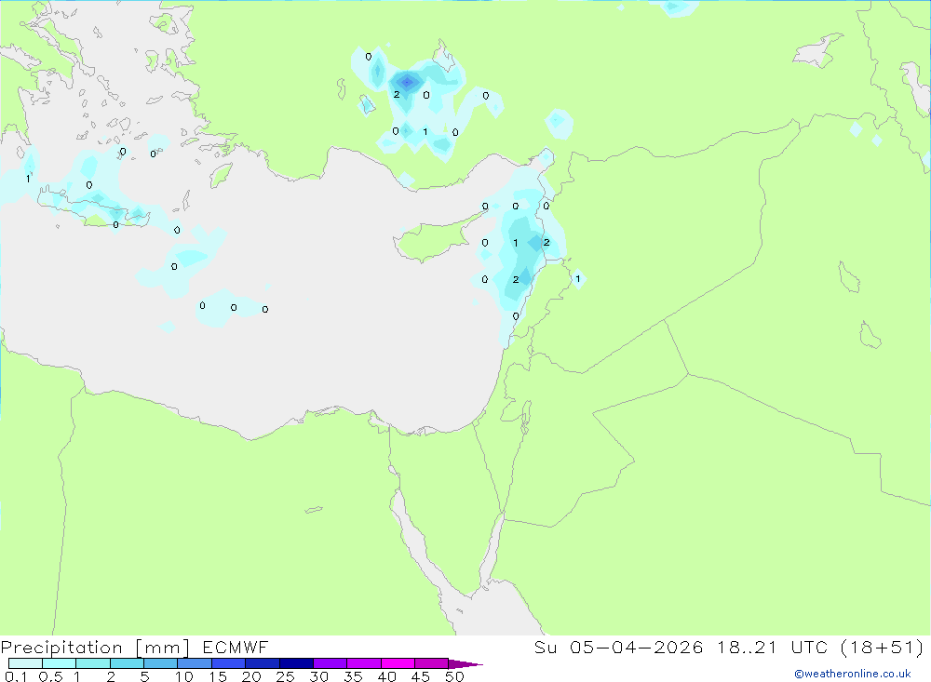
Task: Click the '10' legend scale value
Action: 184,676
